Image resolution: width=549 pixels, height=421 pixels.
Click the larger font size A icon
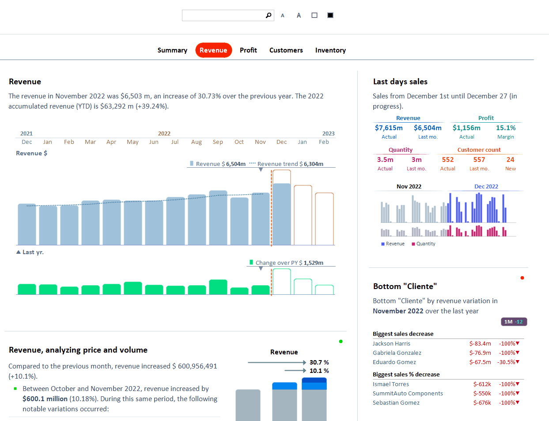(x=299, y=15)
